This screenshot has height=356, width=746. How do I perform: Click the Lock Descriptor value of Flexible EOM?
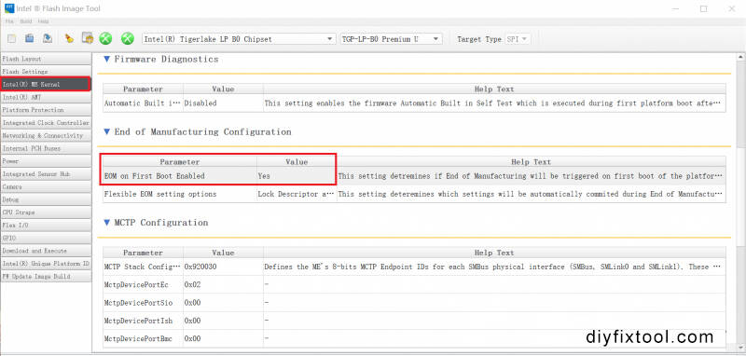297,194
